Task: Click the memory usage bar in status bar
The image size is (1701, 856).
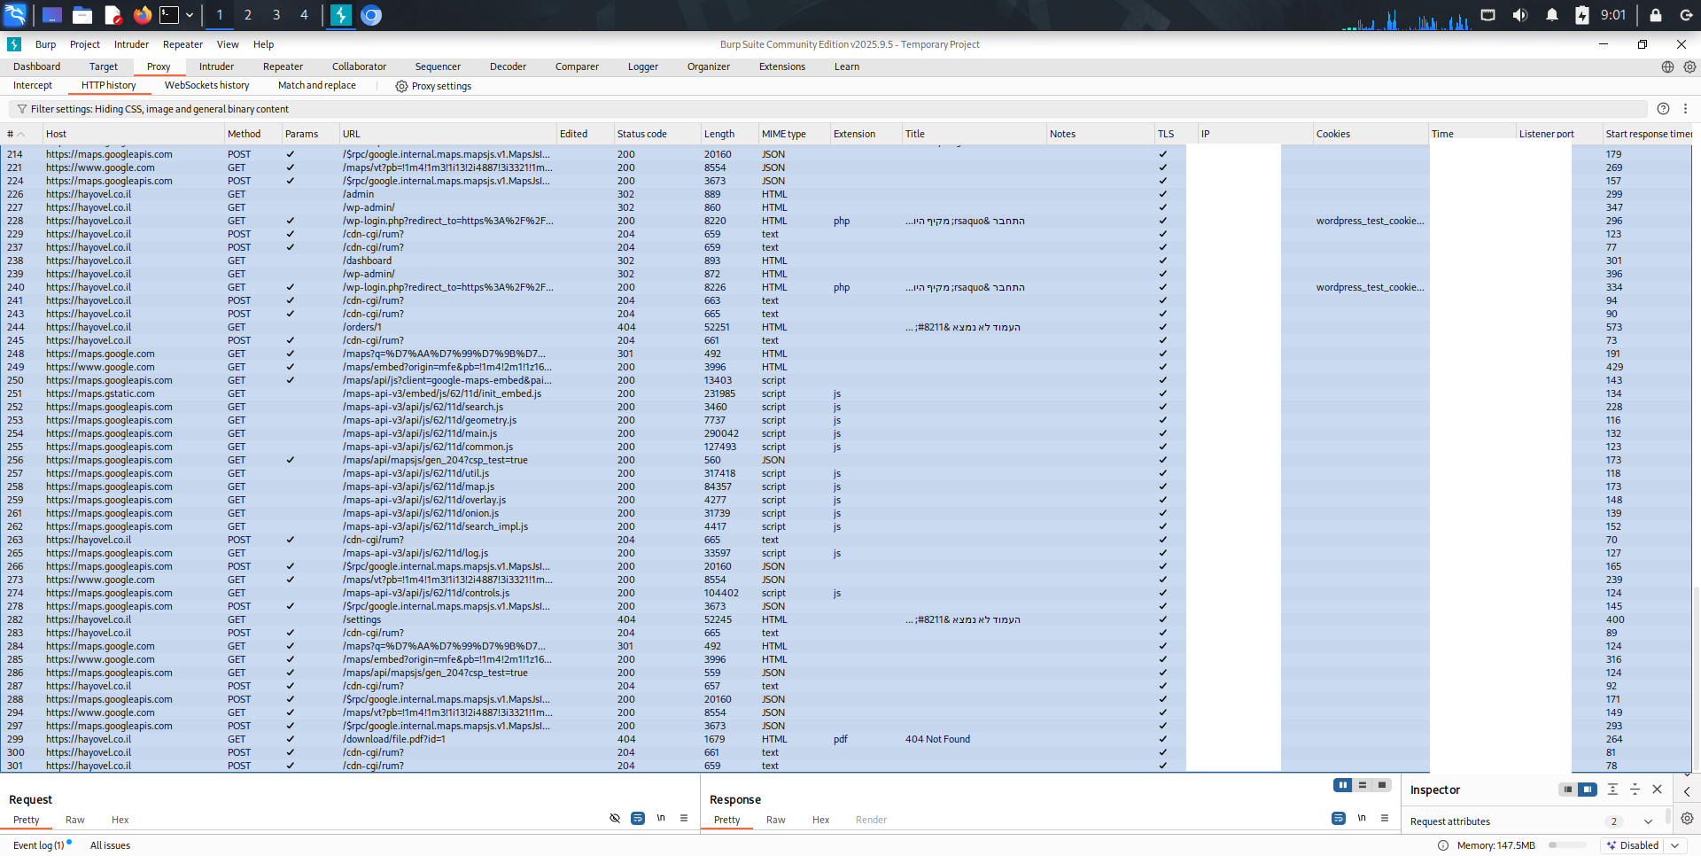Action: point(1566,845)
